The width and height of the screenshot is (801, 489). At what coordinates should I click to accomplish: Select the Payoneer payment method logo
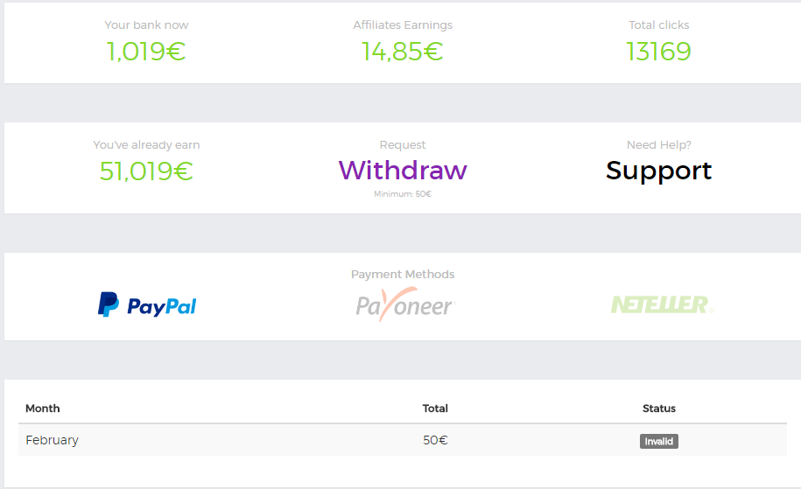click(x=404, y=304)
